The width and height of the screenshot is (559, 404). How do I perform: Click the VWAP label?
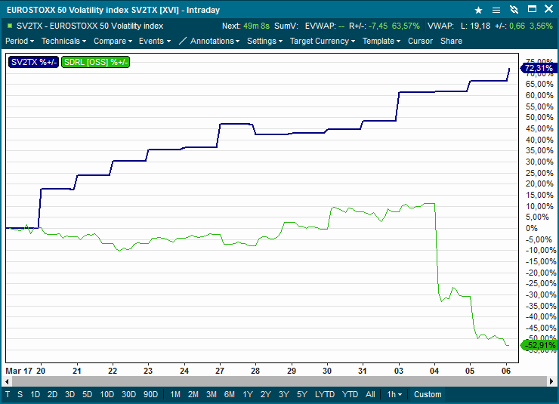[440, 26]
